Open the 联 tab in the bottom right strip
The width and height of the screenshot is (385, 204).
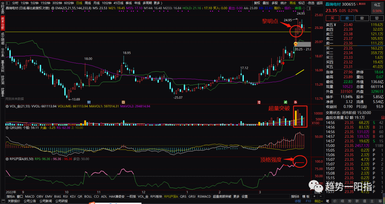(357, 201)
